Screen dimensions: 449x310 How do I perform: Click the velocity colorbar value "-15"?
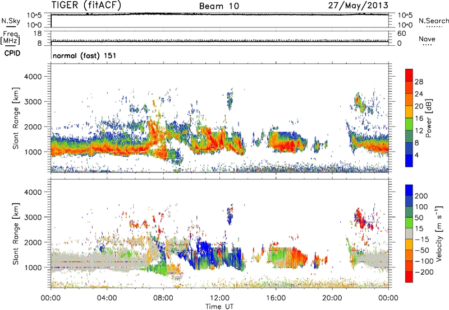tap(422, 239)
